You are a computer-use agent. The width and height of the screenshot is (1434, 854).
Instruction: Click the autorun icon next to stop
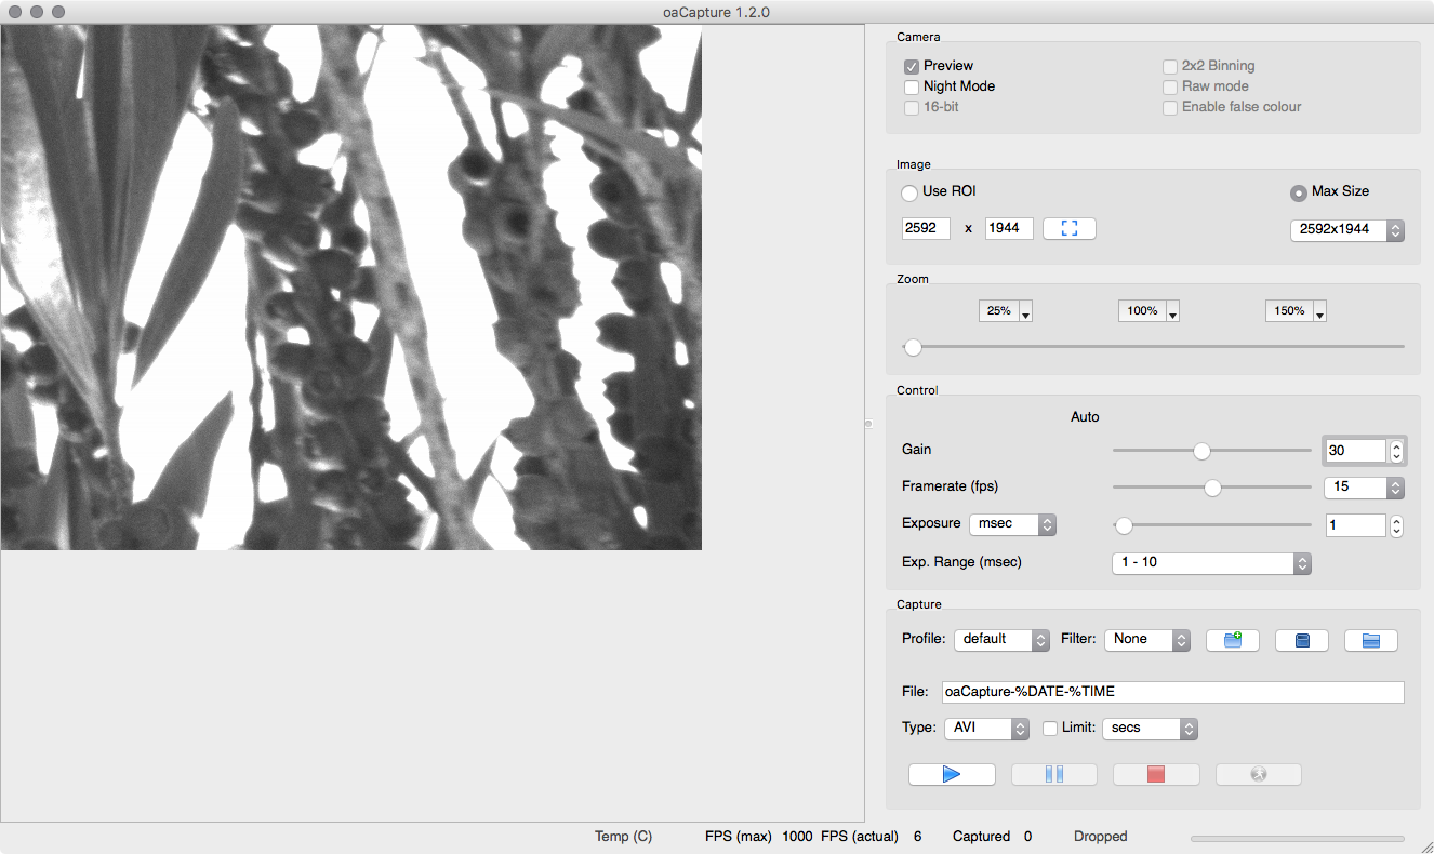point(1258,774)
